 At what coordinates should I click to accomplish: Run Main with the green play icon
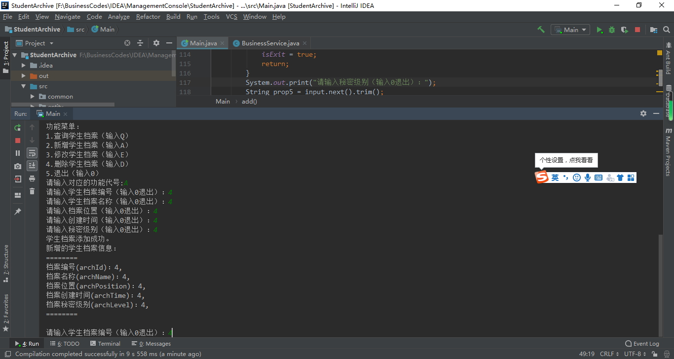click(x=599, y=30)
